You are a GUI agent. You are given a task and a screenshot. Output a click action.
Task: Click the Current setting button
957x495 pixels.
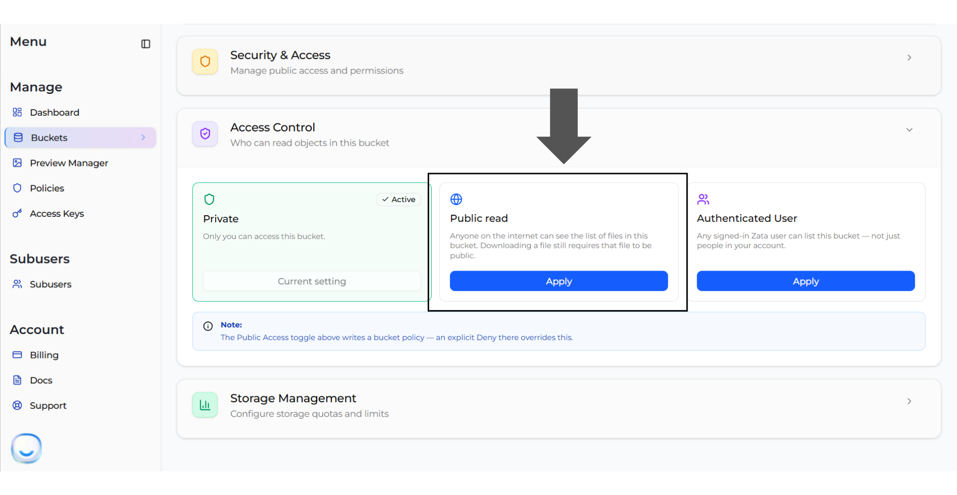(312, 281)
